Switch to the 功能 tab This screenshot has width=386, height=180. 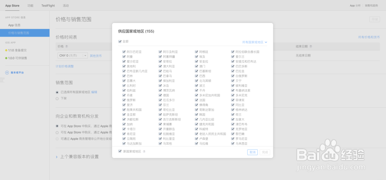click(x=30, y=5)
